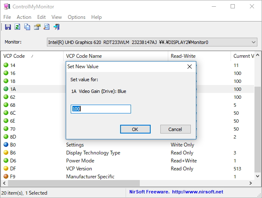Close the Set New Value dialog
262x198 pixels.
click(x=190, y=67)
